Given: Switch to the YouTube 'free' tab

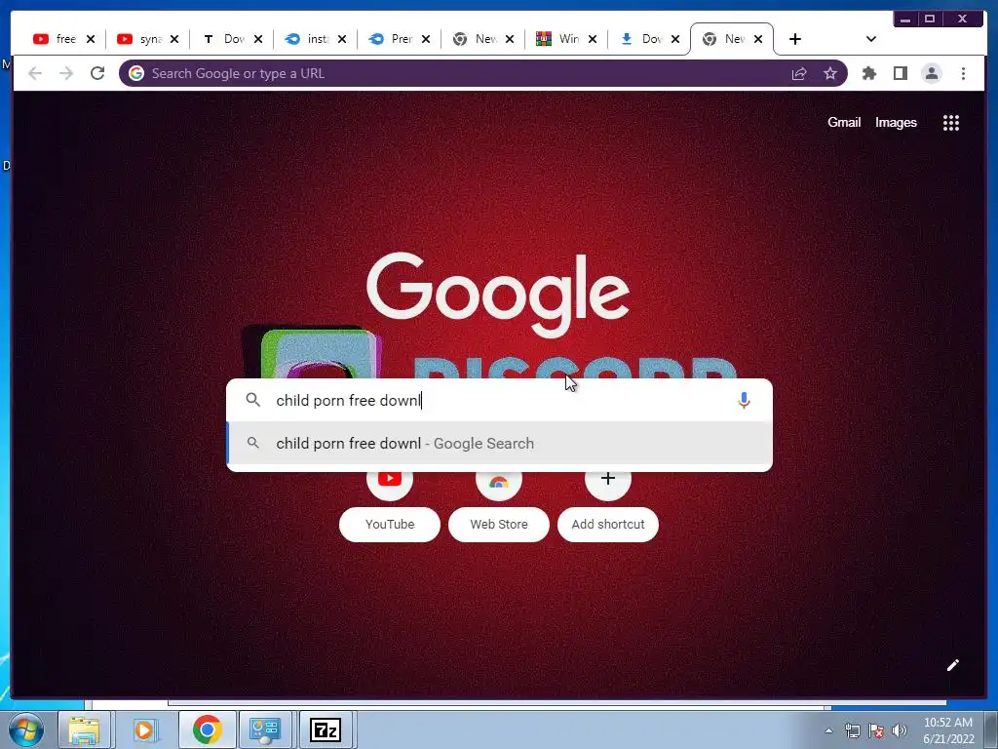Looking at the screenshot, I should (x=56, y=39).
